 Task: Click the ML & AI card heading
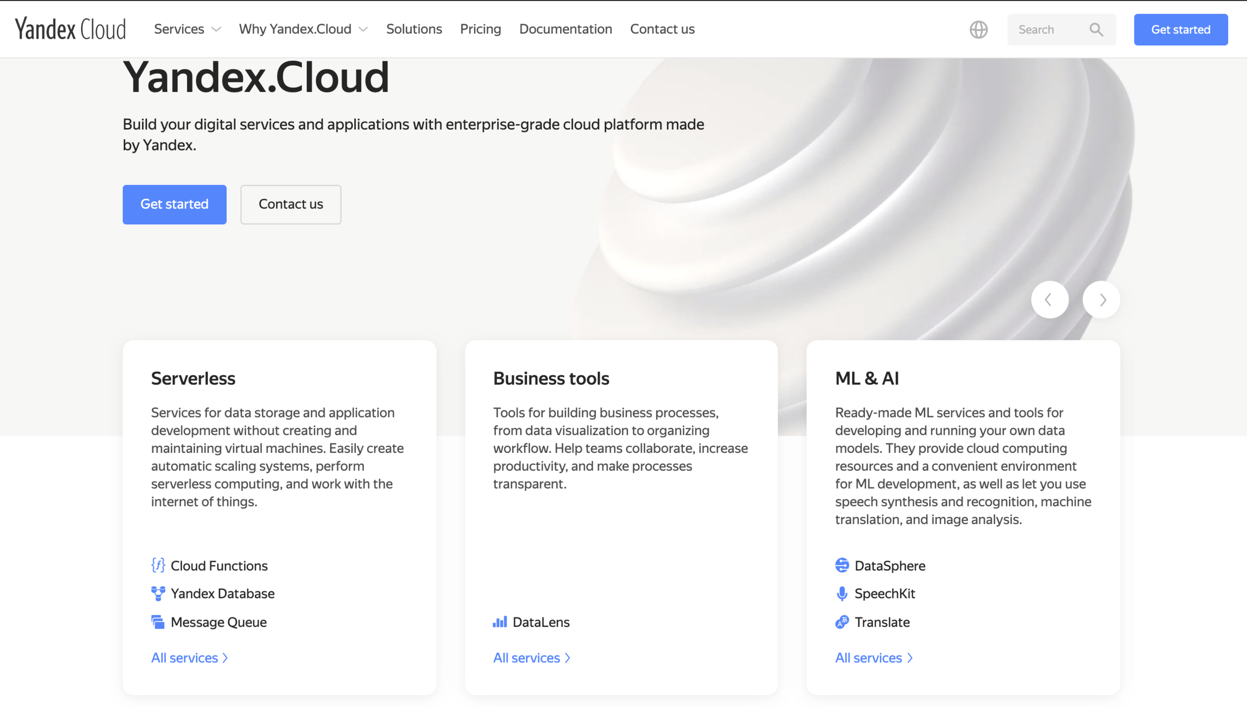point(867,378)
